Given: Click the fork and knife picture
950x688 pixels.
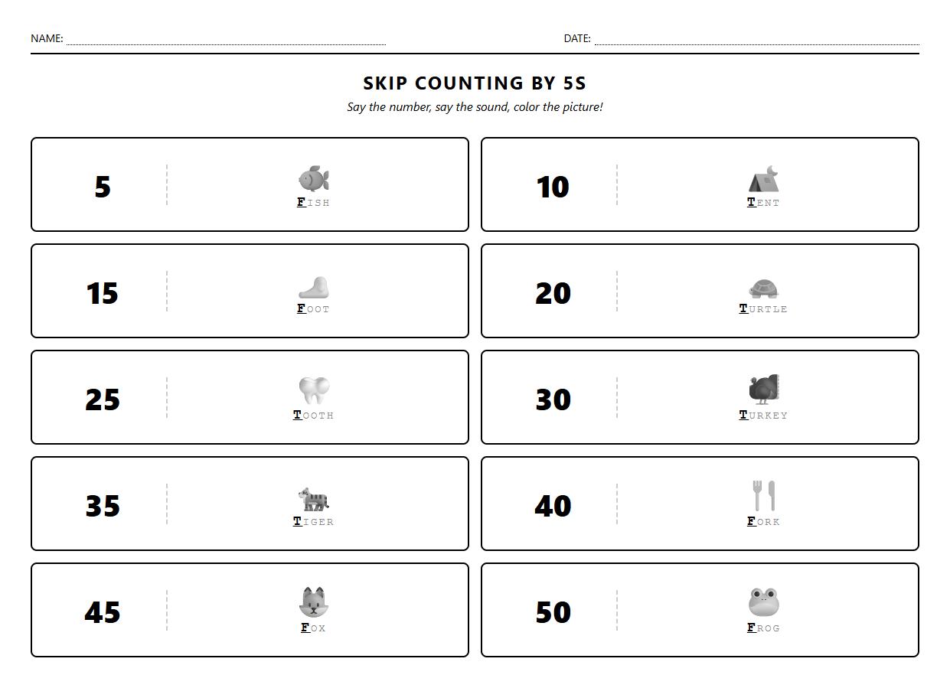Looking at the screenshot, I should (763, 496).
